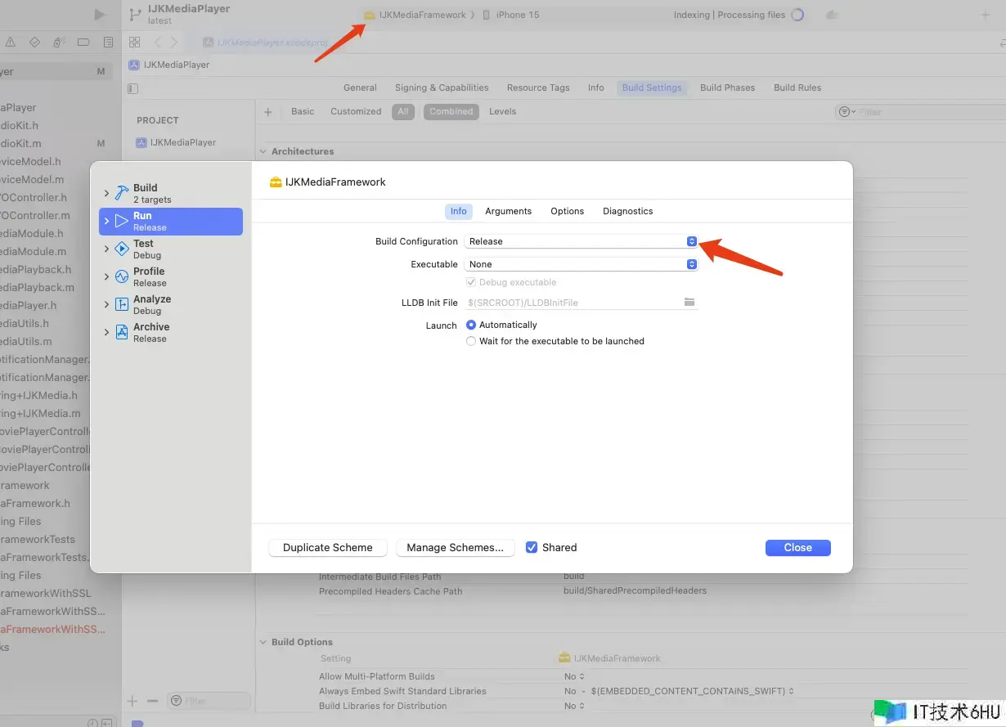This screenshot has width=1006, height=727.
Task: Click the plus icon to add build setting
Action: pos(267,112)
